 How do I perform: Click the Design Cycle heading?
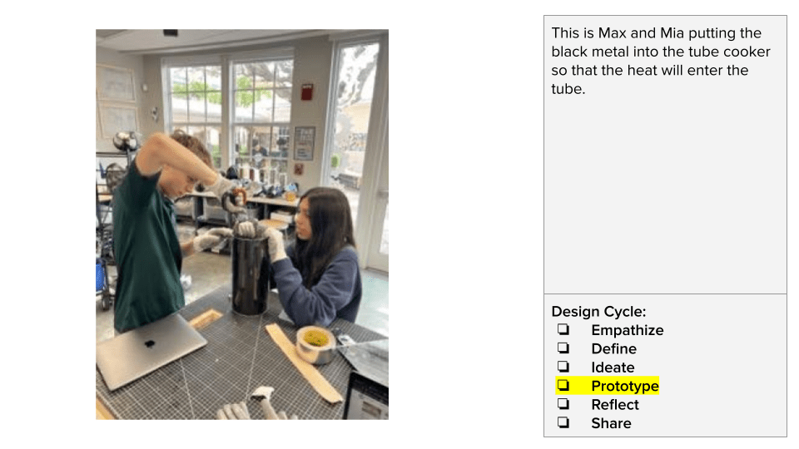[598, 312]
